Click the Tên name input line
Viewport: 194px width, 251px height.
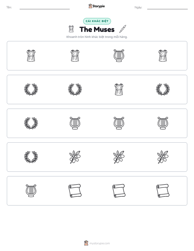coord(45,8)
